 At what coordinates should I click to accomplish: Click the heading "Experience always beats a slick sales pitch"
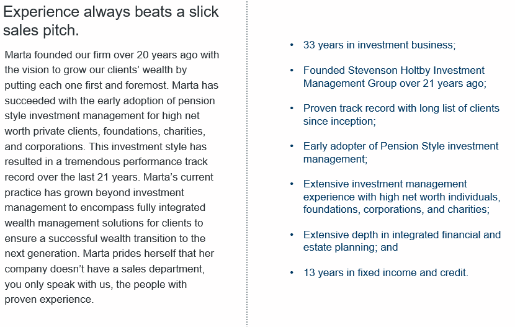[x=110, y=21]
